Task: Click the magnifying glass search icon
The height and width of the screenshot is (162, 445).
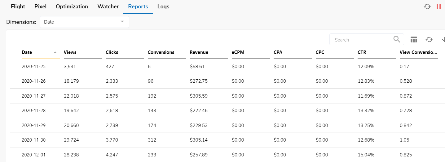Action: (397, 39)
